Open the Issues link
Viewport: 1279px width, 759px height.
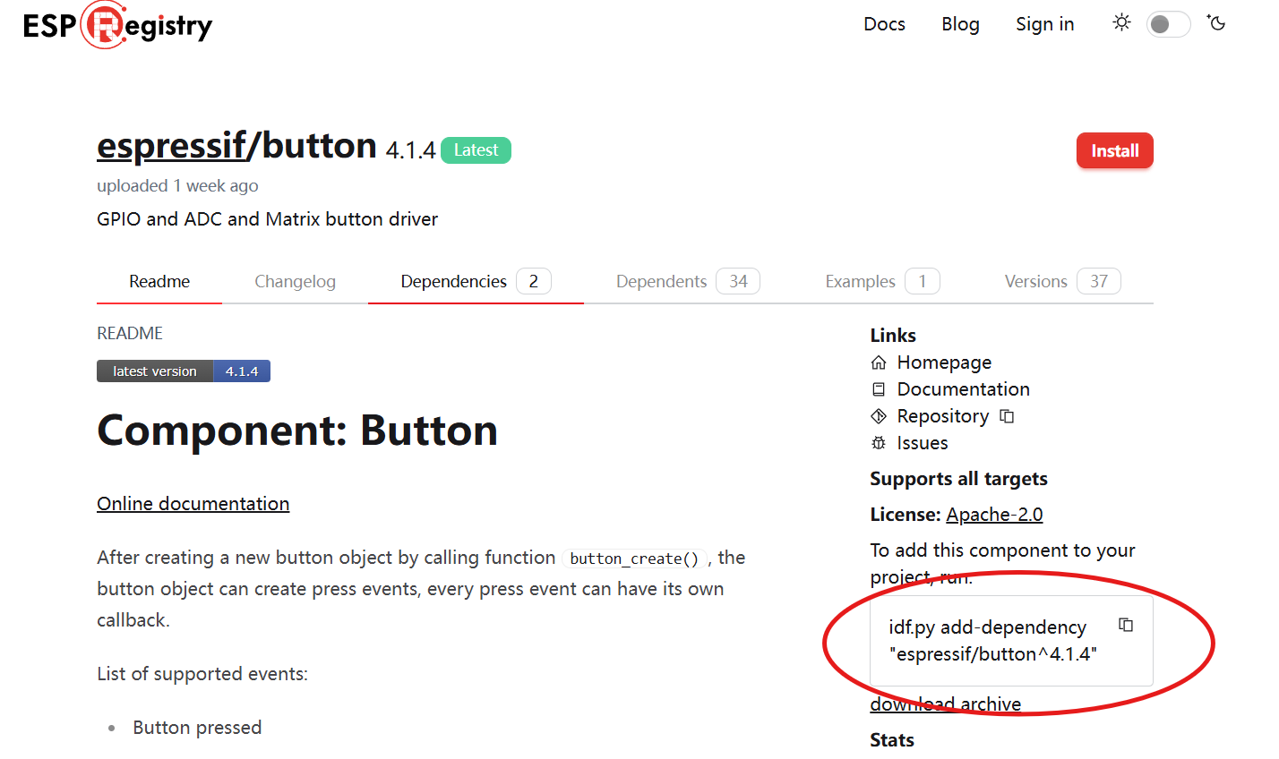pos(923,443)
